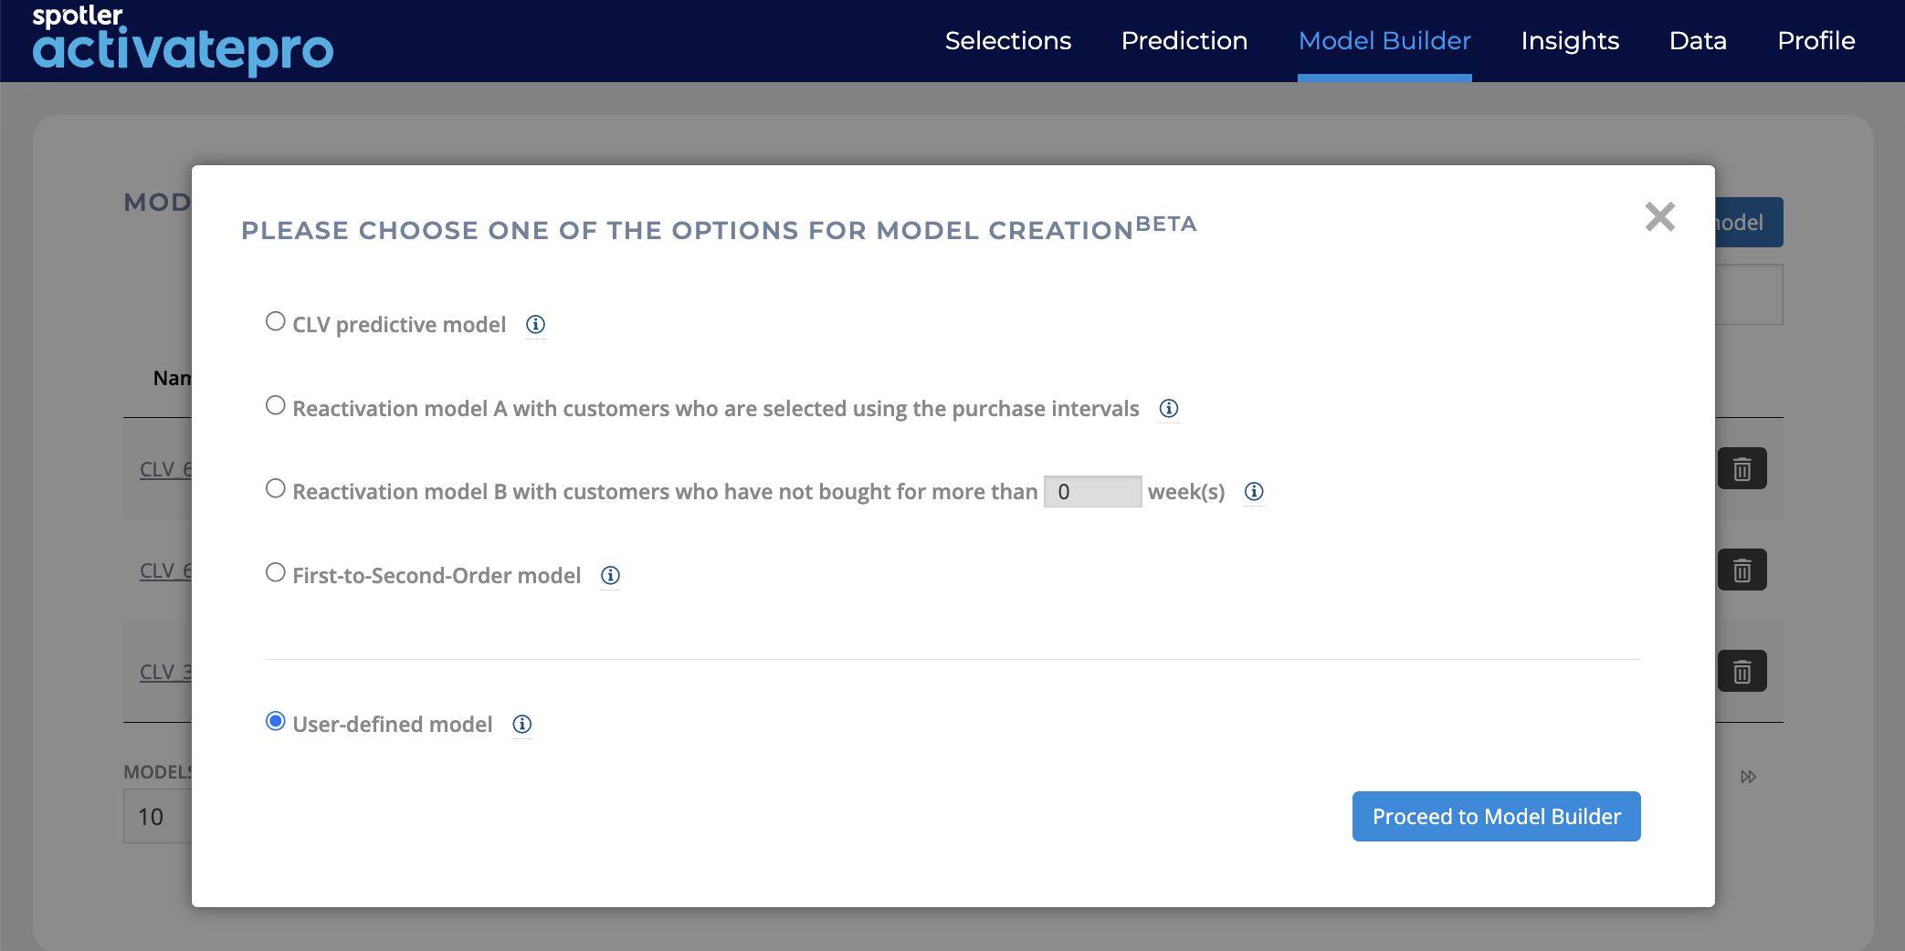Screen dimensions: 1905x951
Task: Focus the weeks number input field
Action: 1092,492
